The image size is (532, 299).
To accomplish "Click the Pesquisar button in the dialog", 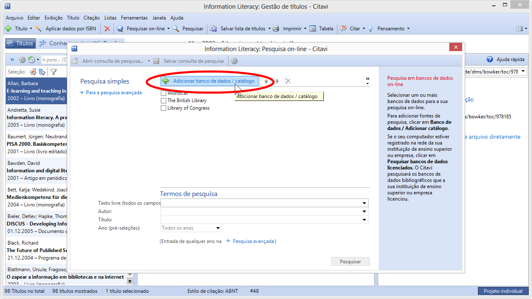I will click(350, 262).
